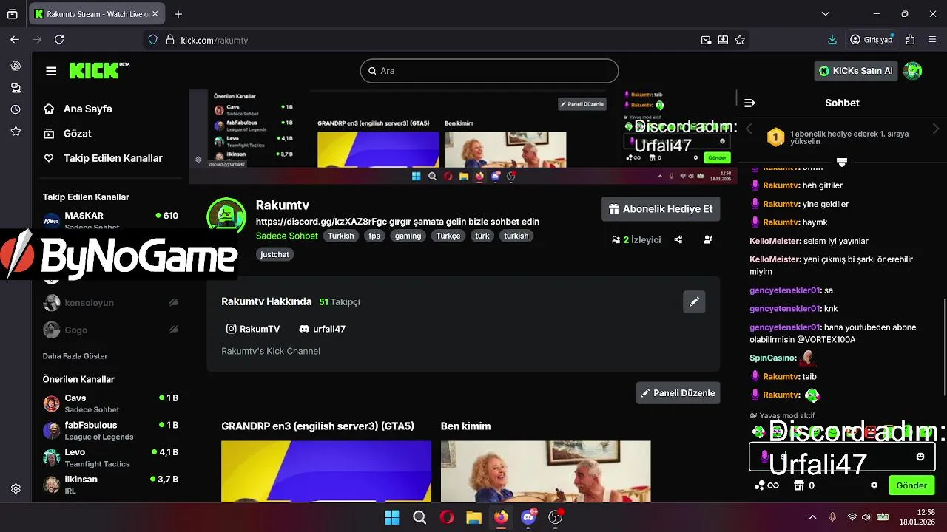The height and width of the screenshot is (532, 947).
Task: Click the Abonelik Hediye Et button
Action: 661,209
